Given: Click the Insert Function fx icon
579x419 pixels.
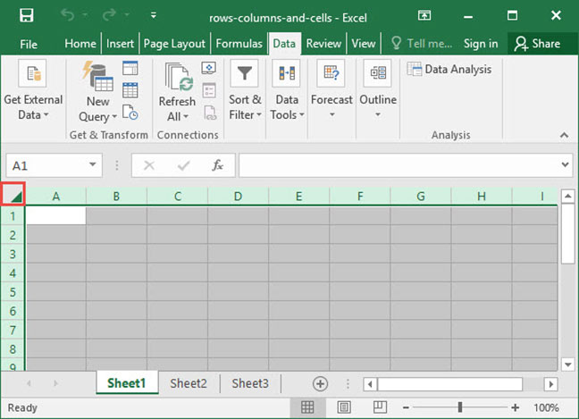Looking at the screenshot, I should point(217,165).
